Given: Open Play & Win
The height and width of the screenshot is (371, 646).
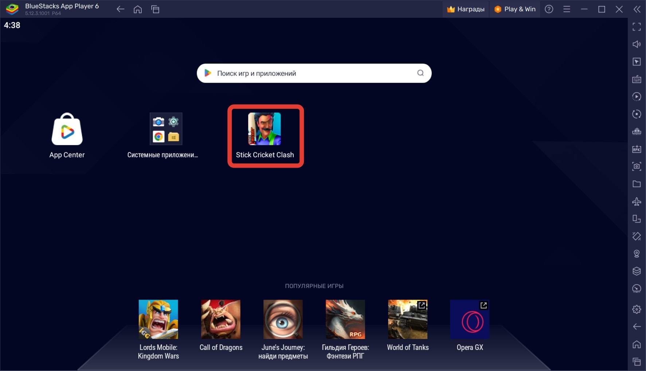Looking at the screenshot, I should click(514, 9).
